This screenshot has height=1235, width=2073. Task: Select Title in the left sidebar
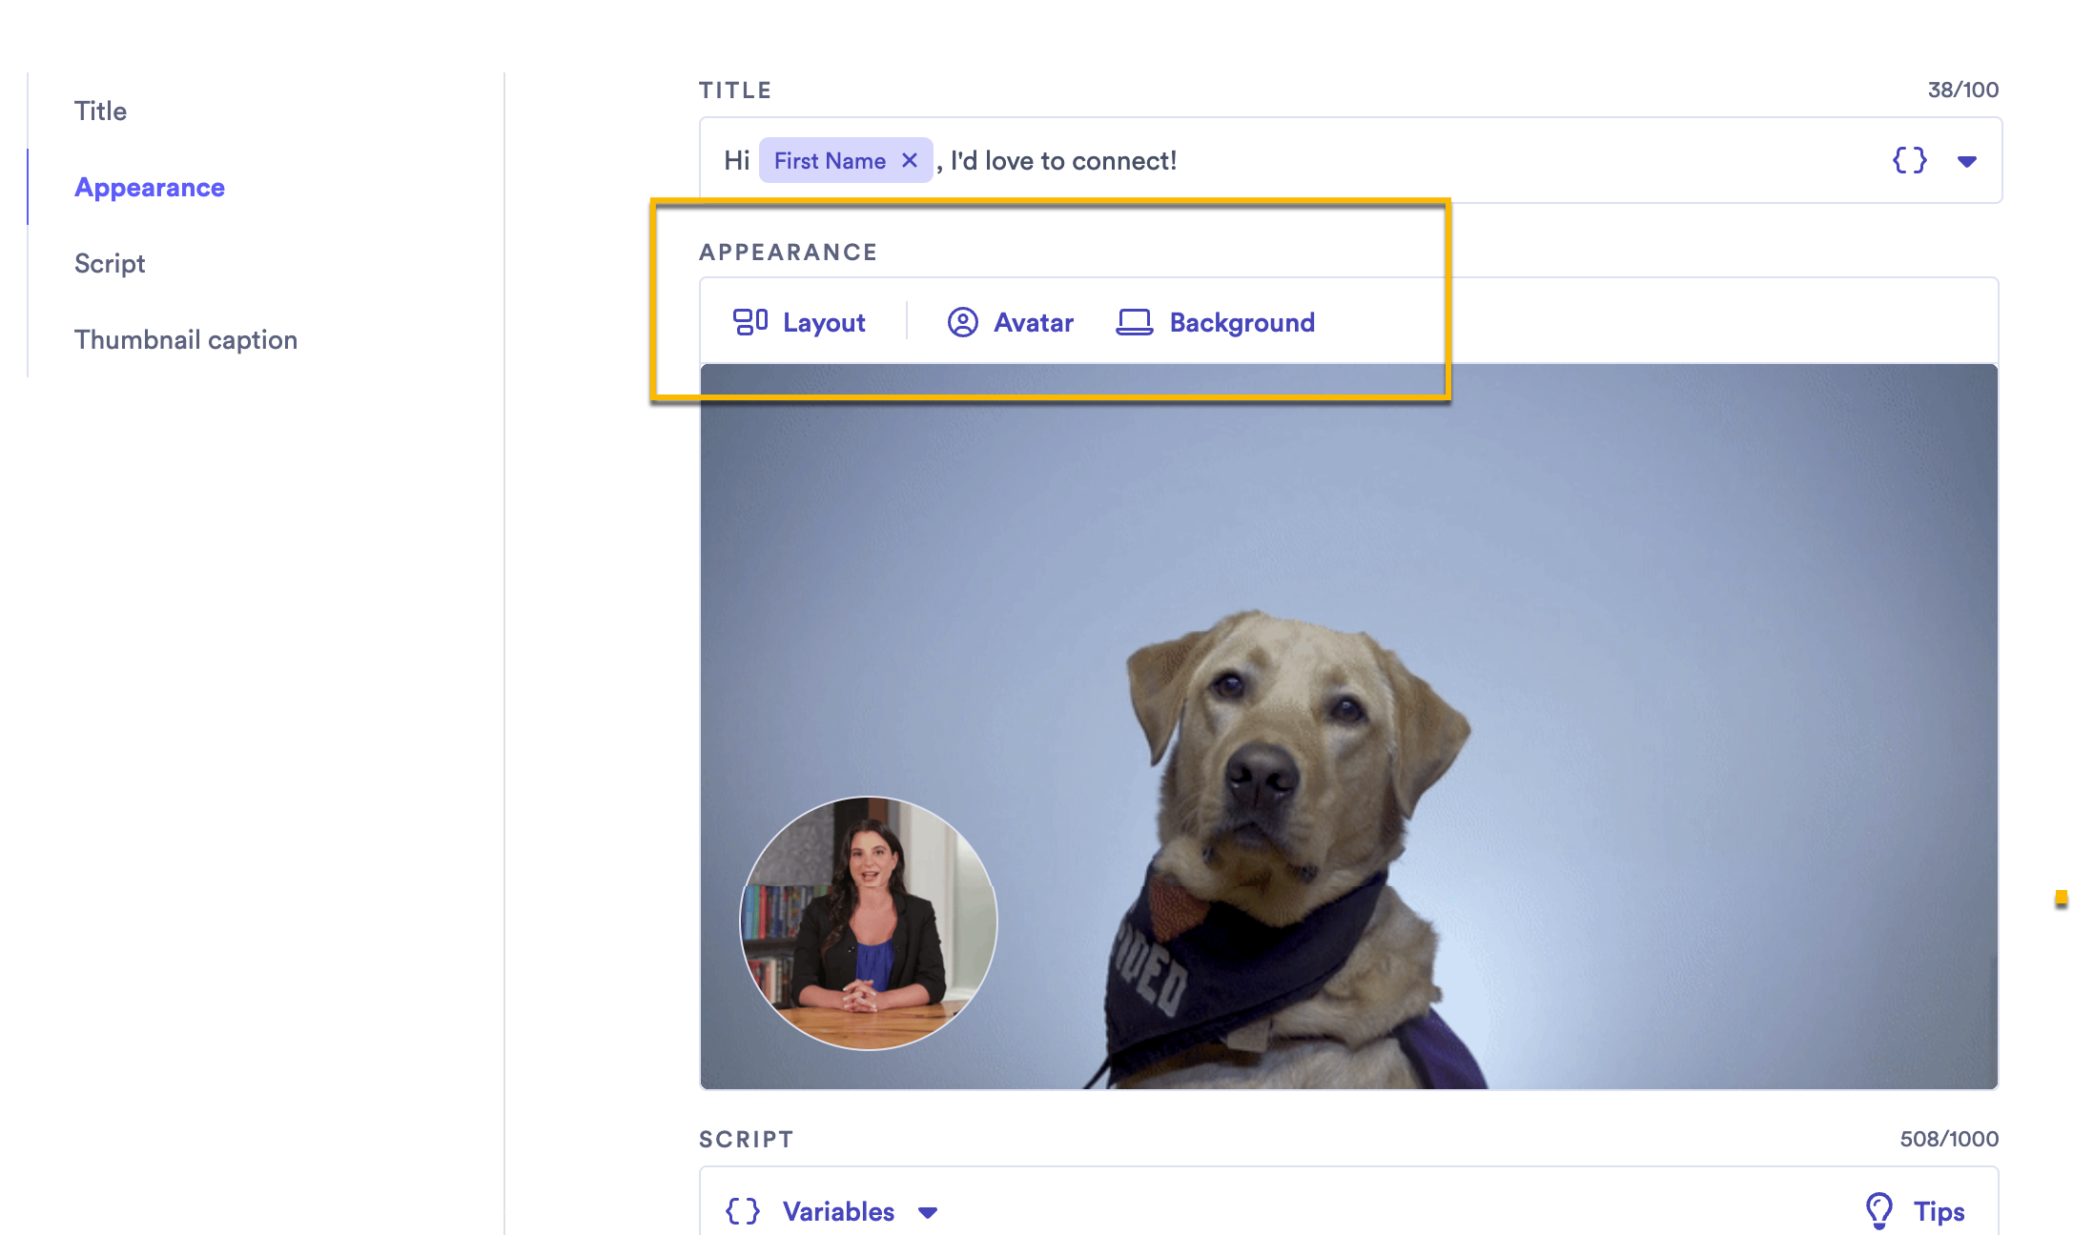click(x=99, y=111)
